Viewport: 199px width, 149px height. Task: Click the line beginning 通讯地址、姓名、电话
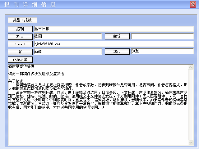pos(98,96)
